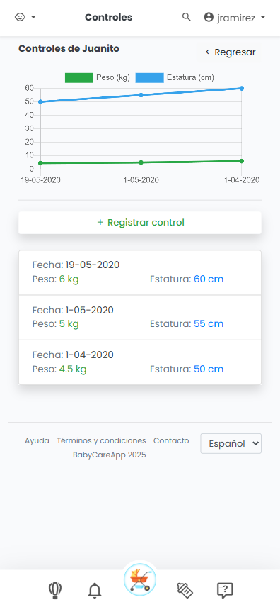
Task: Click the Regresar back link
Action: point(231,52)
